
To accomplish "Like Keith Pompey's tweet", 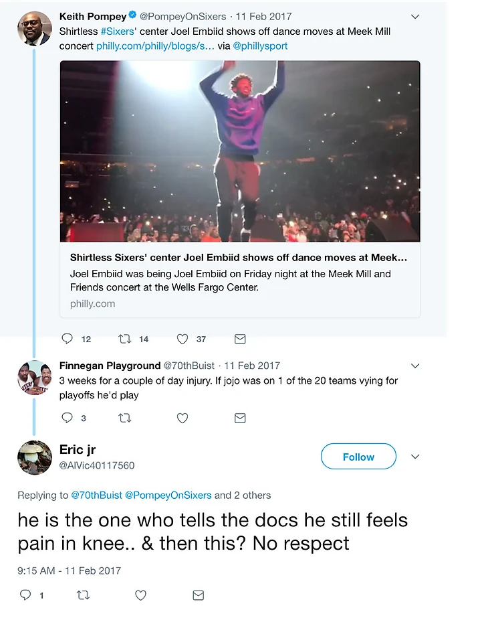I will click(182, 339).
